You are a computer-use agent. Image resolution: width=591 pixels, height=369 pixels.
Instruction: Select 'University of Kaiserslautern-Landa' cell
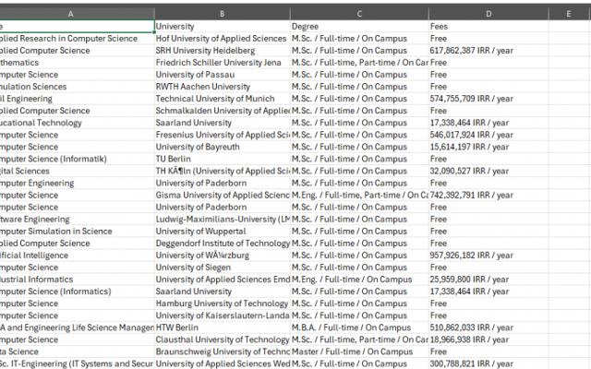(x=223, y=315)
